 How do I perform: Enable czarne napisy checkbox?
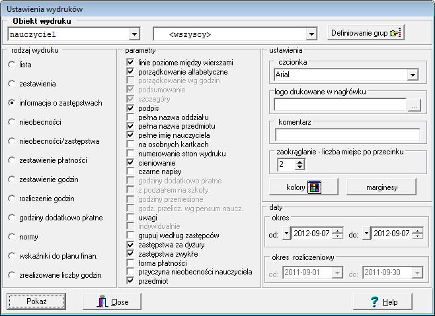pyautogui.click(x=130, y=172)
